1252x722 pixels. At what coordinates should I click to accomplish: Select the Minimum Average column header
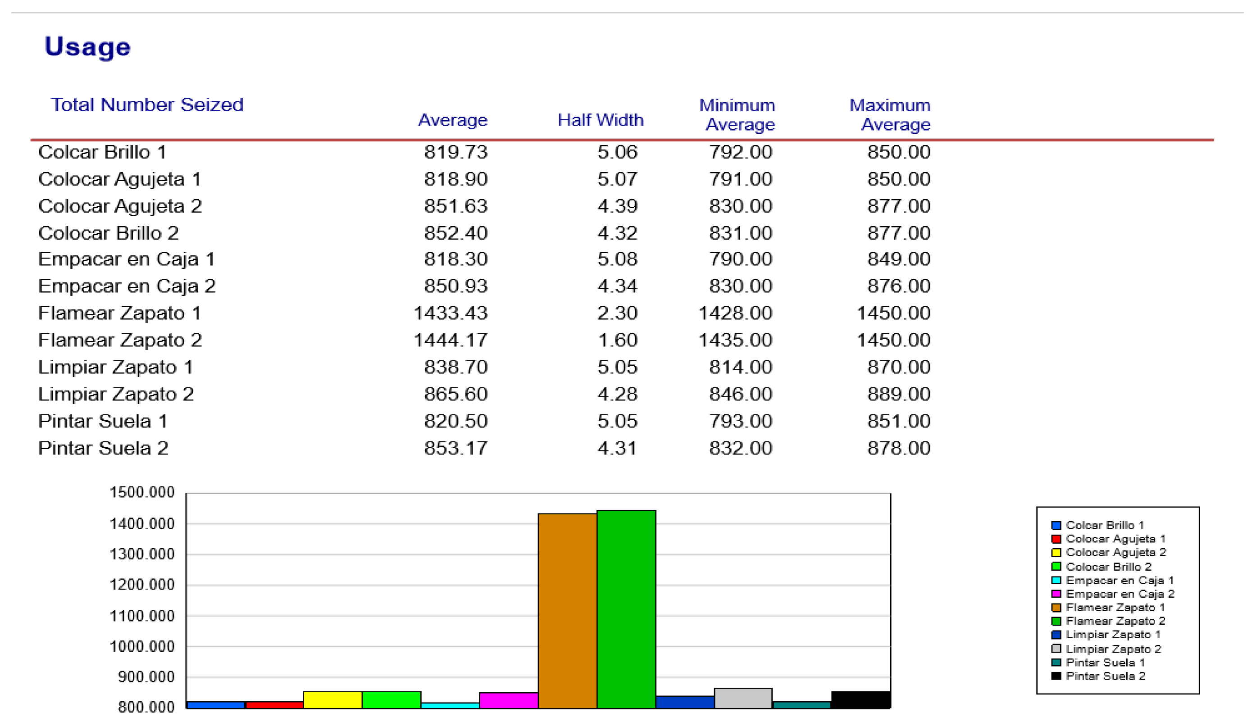(738, 114)
